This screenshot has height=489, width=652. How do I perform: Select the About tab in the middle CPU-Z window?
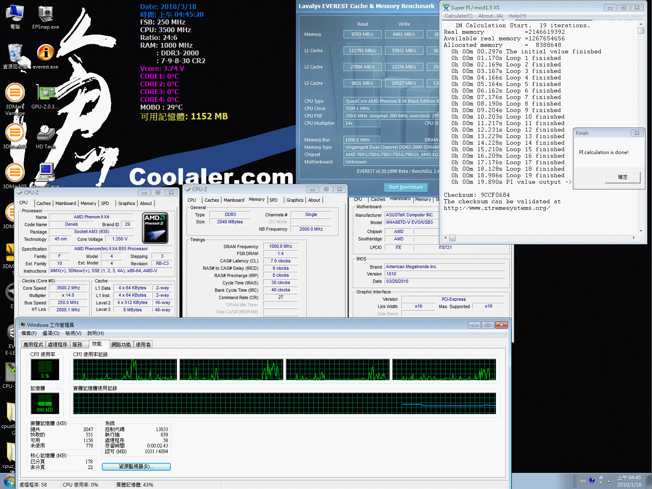314,200
